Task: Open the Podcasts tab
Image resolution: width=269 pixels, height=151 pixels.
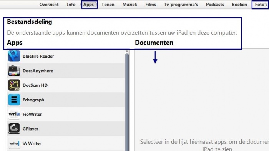Action: pos(215,5)
